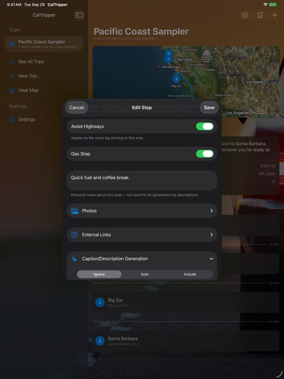Viewport: 284px width, 379px height.
Task: Turn off Avoid Highways switch
Action: pyautogui.click(x=205, y=126)
